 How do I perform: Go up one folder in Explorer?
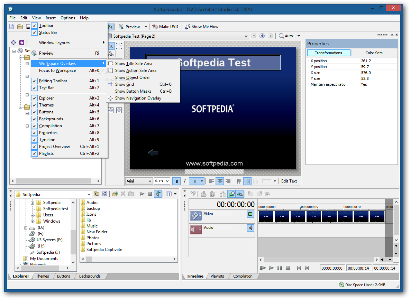coord(97,194)
